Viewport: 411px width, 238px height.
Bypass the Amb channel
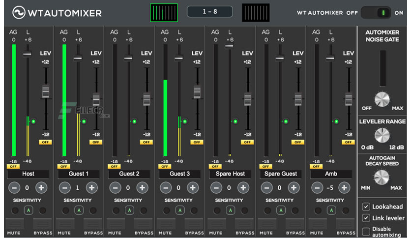(346, 224)
